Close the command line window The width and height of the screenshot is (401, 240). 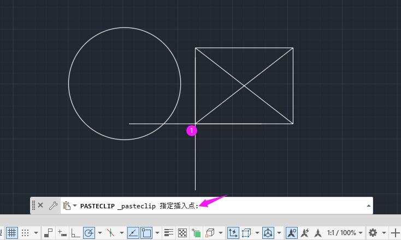tap(40, 205)
